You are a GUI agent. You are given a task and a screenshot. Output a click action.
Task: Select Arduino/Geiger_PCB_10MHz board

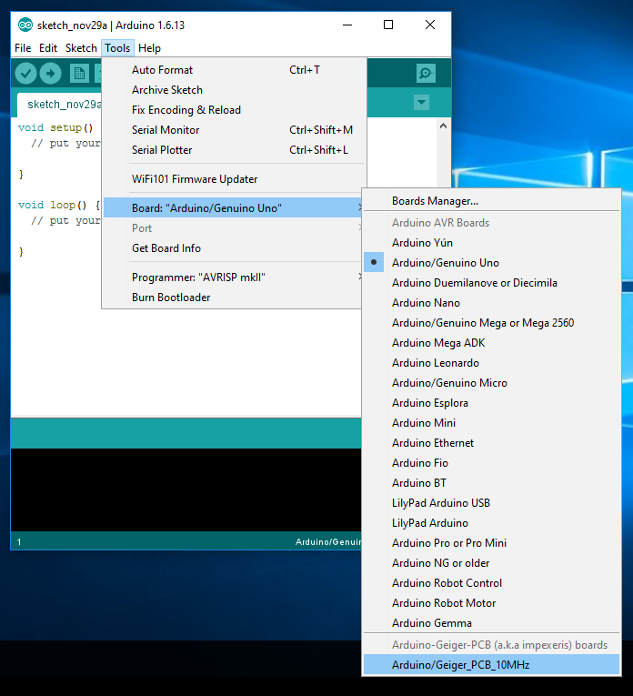[491, 664]
